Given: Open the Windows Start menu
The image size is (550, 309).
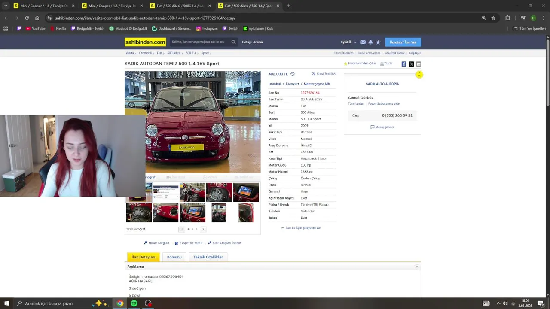Looking at the screenshot, I should click(7, 303).
